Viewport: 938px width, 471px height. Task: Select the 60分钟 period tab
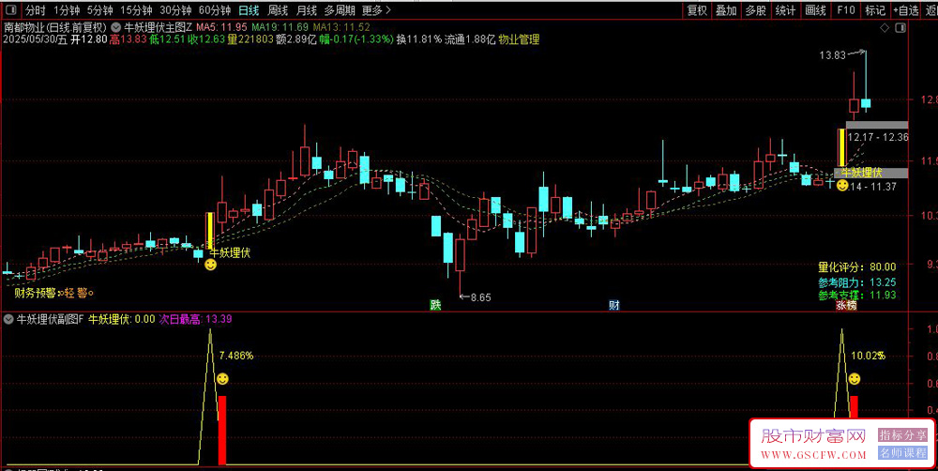tap(215, 10)
